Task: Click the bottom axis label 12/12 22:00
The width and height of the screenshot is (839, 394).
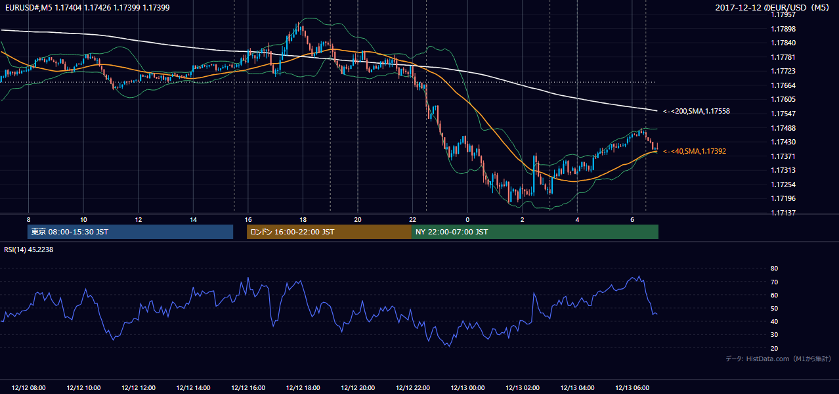Action: coord(413,388)
